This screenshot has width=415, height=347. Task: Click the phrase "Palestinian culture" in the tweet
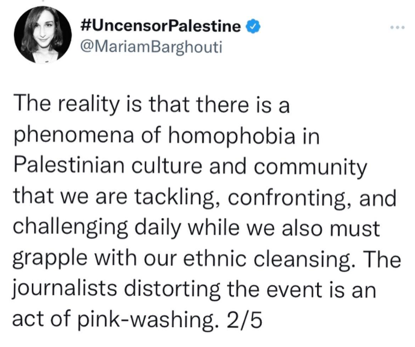[x=108, y=166]
